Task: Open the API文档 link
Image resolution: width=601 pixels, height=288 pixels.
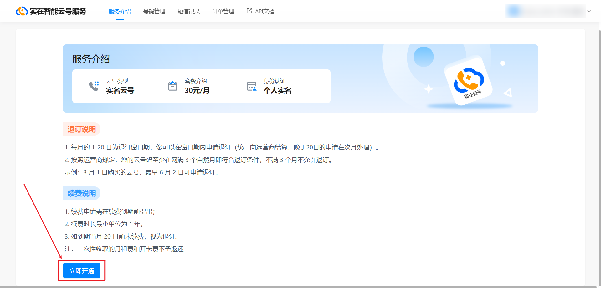Action: click(x=265, y=12)
